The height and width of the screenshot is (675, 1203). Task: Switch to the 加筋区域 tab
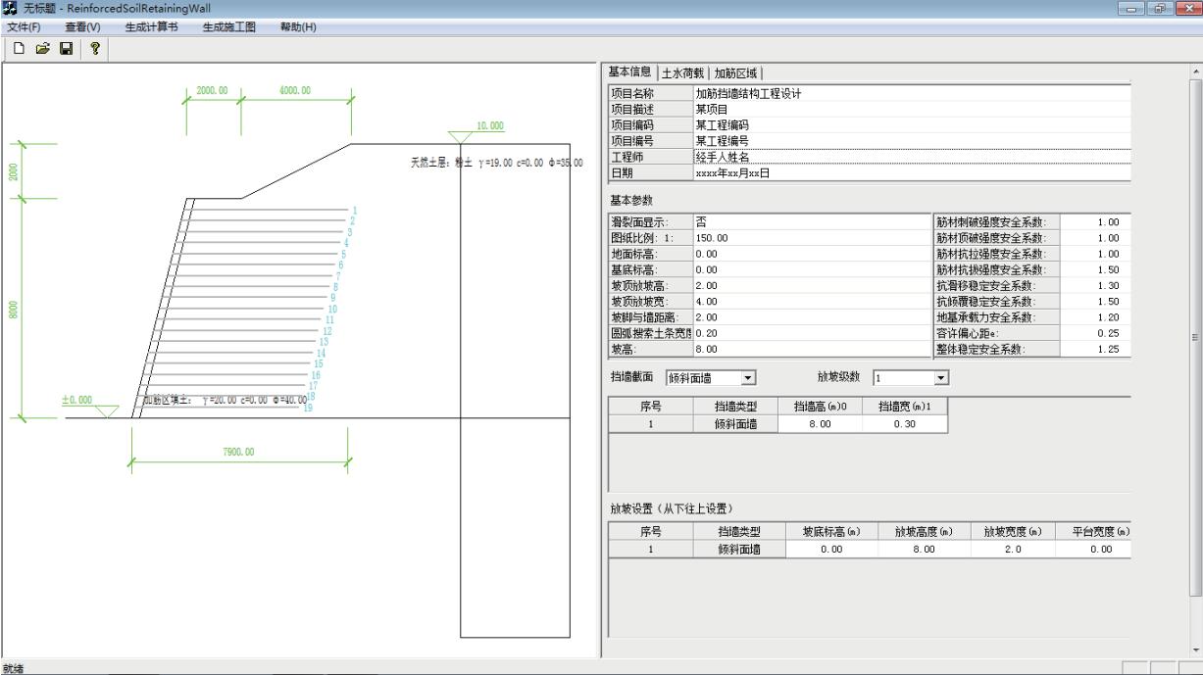coord(736,72)
